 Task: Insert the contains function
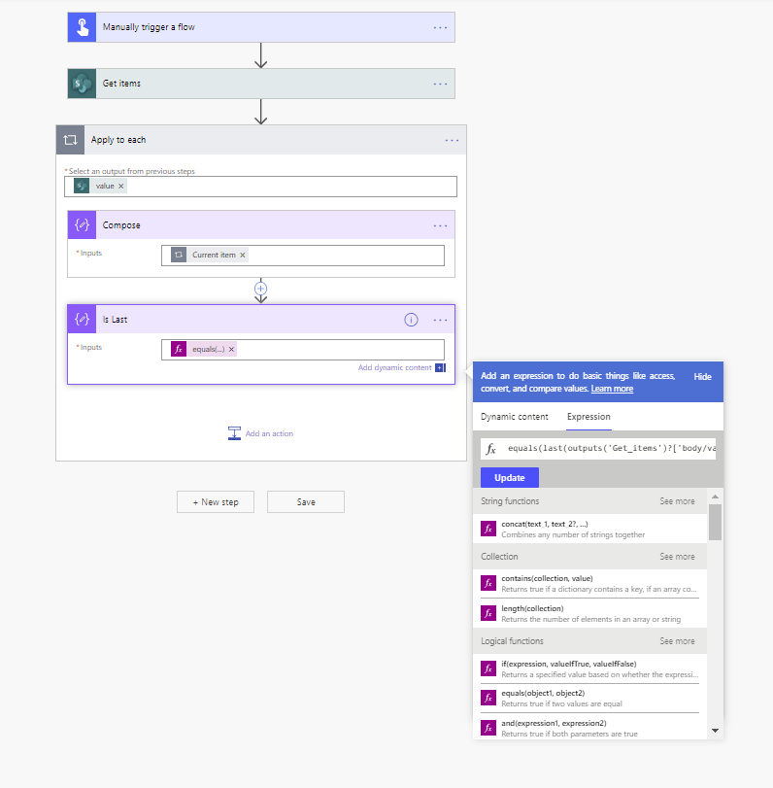[x=589, y=583]
